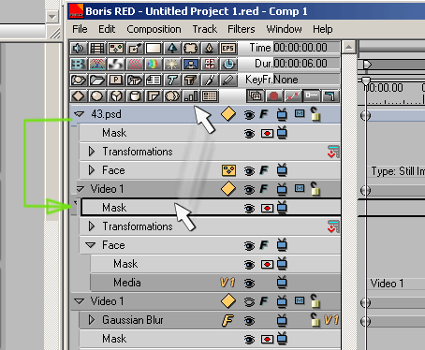Click the red record keyframe button
Viewport: 425px width, 350px height.
pos(274,95)
